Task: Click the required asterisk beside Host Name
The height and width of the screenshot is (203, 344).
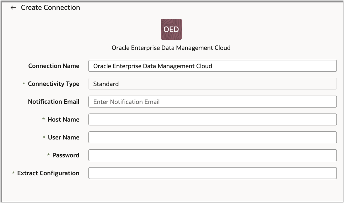Action: pos(44,120)
